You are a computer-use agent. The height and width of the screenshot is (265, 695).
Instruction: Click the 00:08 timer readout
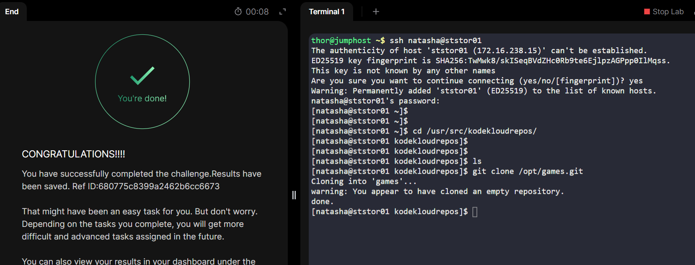[x=257, y=12]
